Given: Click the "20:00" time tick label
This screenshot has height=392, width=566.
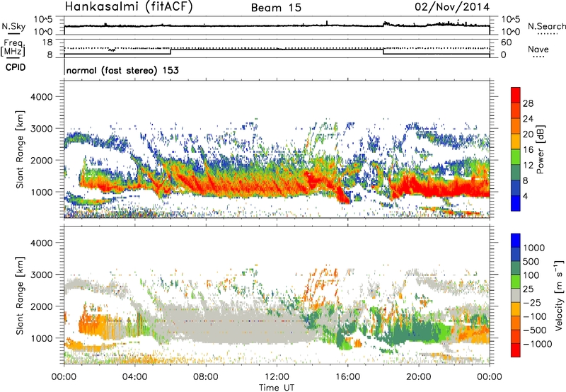Looking at the screenshot, I should (419, 377).
